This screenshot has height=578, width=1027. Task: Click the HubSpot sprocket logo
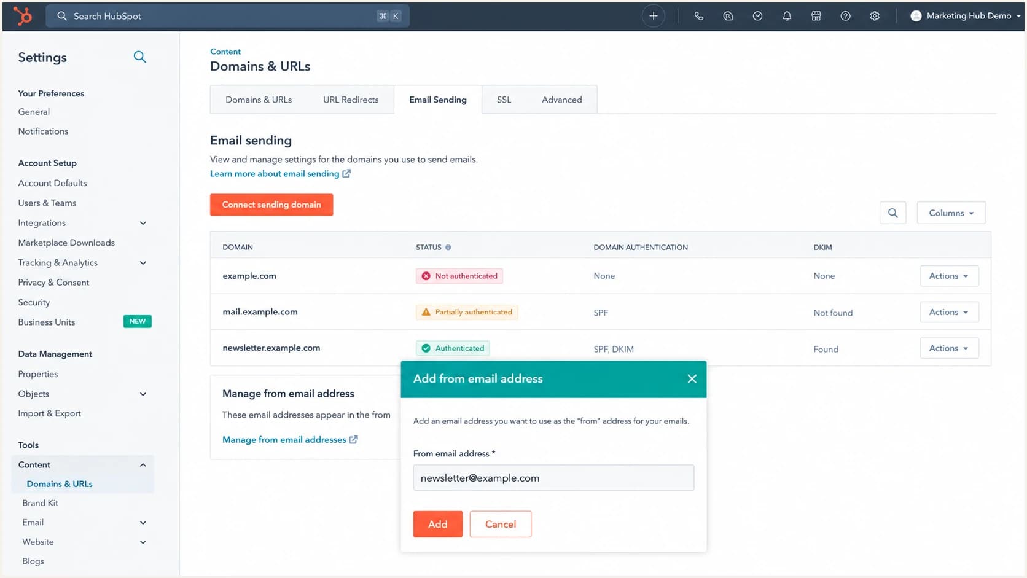(23, 16)
